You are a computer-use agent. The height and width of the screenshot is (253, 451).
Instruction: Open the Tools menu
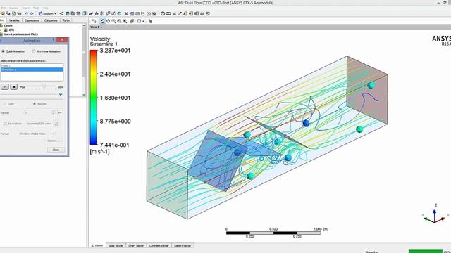36,8
